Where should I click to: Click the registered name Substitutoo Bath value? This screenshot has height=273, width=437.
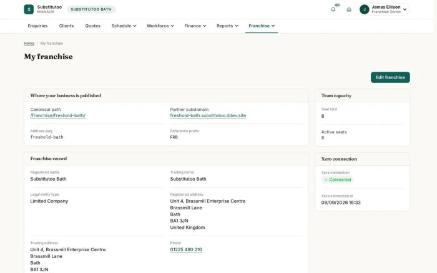48,179
